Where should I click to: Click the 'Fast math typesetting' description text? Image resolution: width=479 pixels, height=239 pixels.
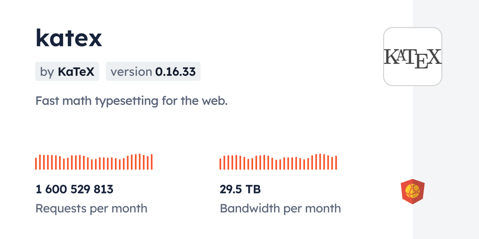coord(131,101)
